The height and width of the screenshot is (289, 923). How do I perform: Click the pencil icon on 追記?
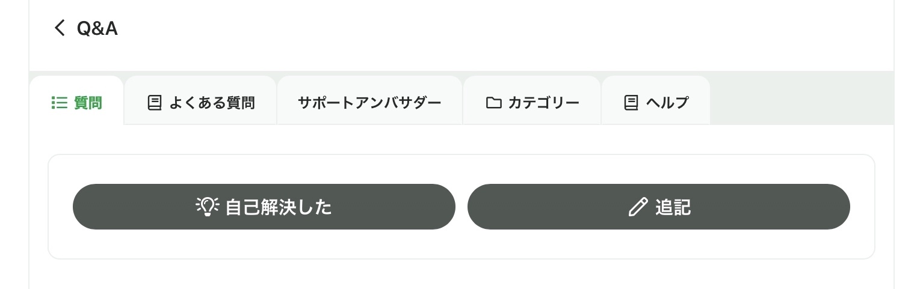[x=638, y=207]
